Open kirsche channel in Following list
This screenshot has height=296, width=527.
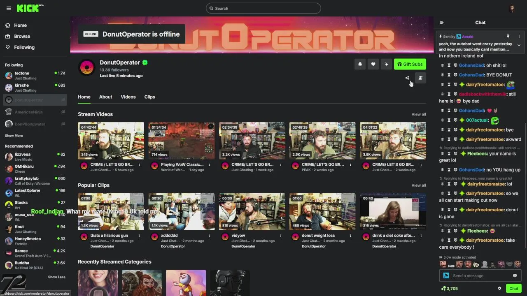coord(35,88)
